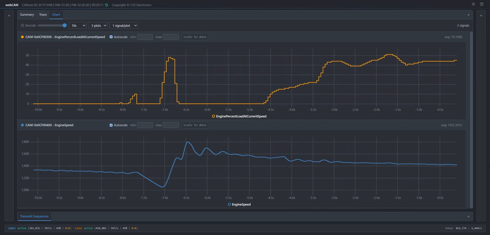The height and width of the screenshot is (235, 490).
Task: Click the CAN2 active status entry
Action: click(106, 228)
